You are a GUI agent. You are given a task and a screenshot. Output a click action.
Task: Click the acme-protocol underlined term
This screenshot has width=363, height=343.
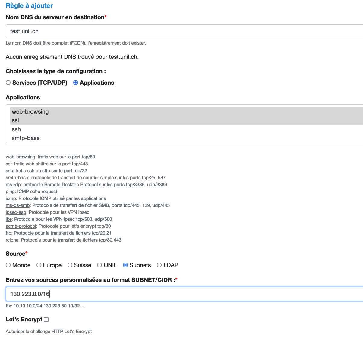(x=21, y=226)
